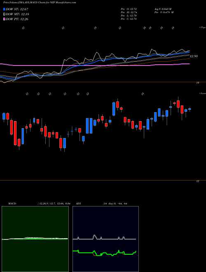The width and height of the screenshot is (206, 272).
Task: Click the magenta DOW PT legend swatch
Action: pos(5,19)
